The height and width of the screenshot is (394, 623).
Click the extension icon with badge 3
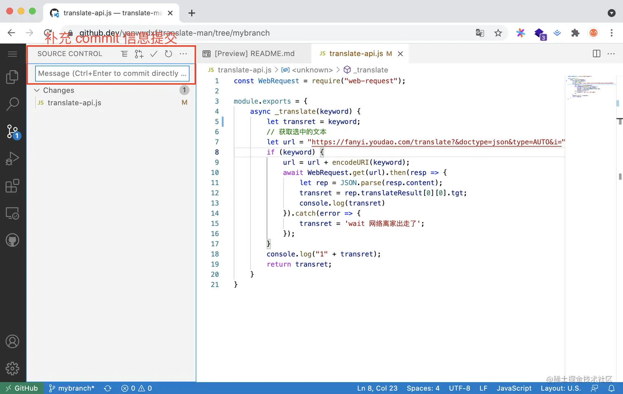pyautogui.click(x=540, y=34)
